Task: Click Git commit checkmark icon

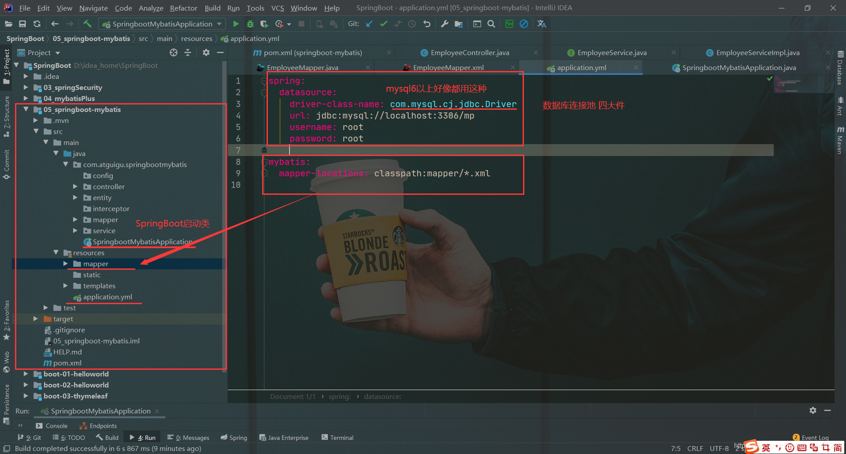Action: 383,24
